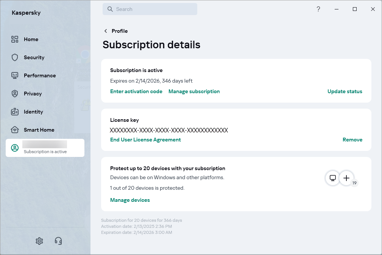Add a new device with the plus icon
Viewport: 382px width, 255px height.
346,178
